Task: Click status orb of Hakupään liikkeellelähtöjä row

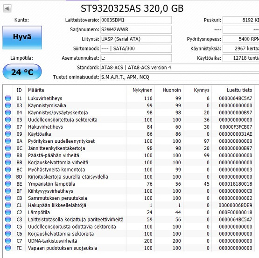Action: (8, 205)
